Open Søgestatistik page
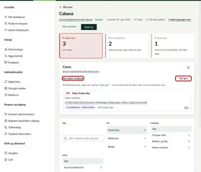This screenshot has width=201, height=172. pyautogui.click(x=15, y=56)
